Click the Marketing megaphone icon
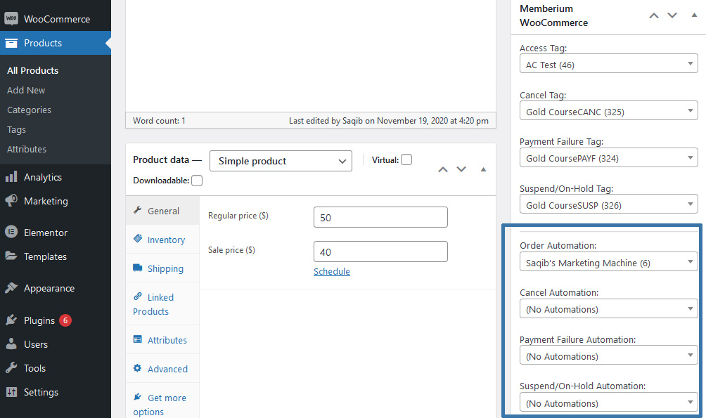 (x=11, y=201)
